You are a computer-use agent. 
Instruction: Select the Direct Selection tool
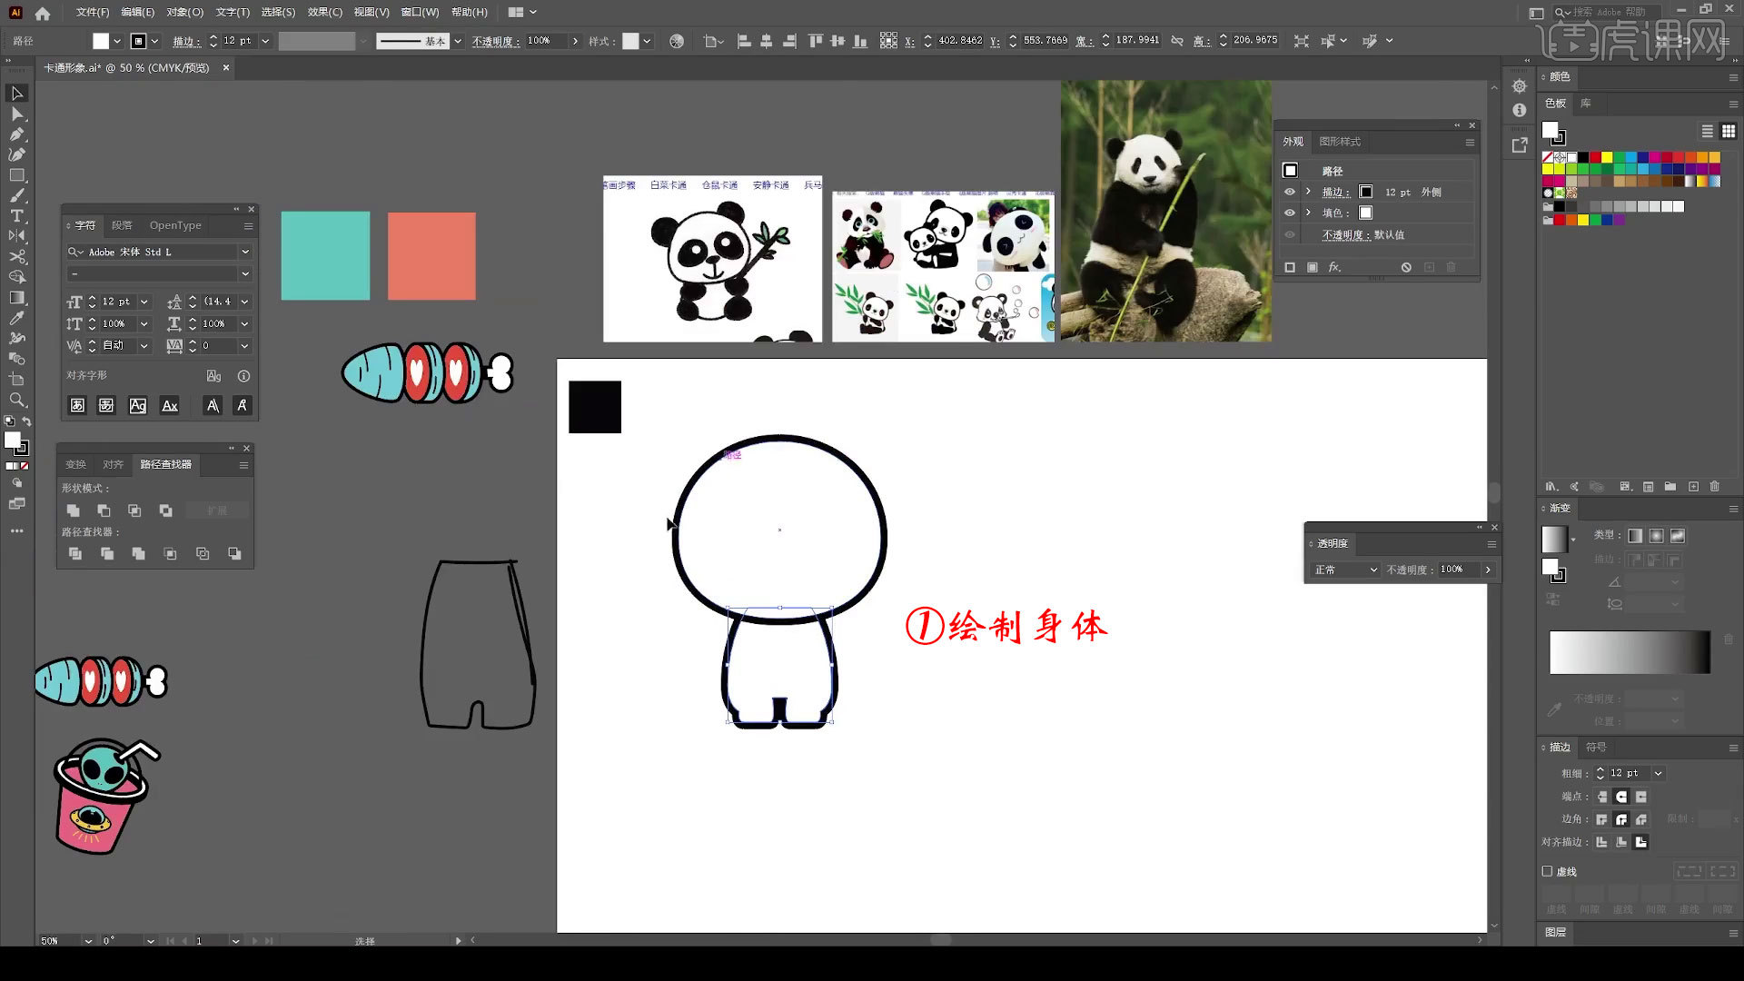coord(16,114)
